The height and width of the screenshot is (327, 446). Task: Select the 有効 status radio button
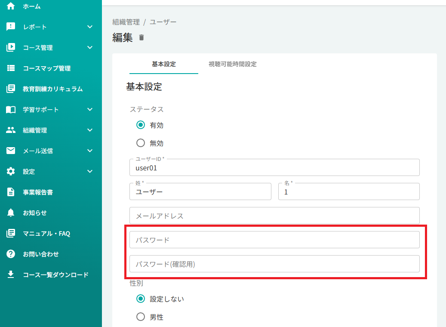pos(141,125)
